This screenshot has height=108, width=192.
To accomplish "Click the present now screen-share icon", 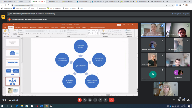I will (95, 100).
